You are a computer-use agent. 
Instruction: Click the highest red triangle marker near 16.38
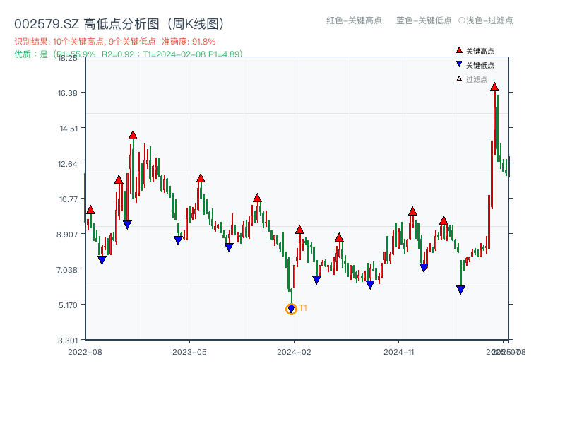(x=496, y=88)
